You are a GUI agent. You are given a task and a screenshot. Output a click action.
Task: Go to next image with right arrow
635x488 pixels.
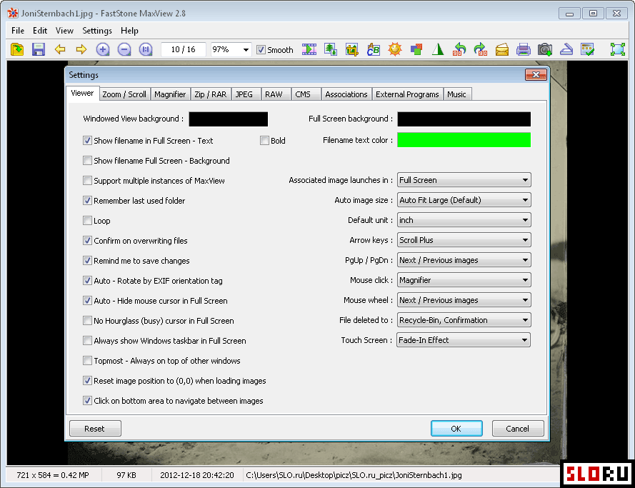pos(81,49)
